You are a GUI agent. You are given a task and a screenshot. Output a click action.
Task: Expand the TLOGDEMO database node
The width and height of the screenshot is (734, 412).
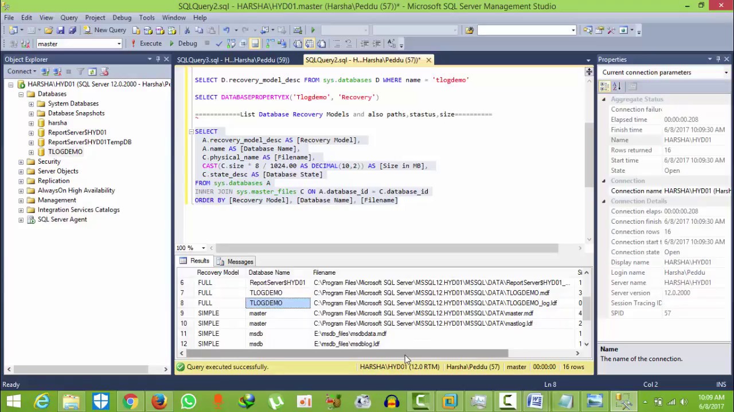[x=31, y=152]
